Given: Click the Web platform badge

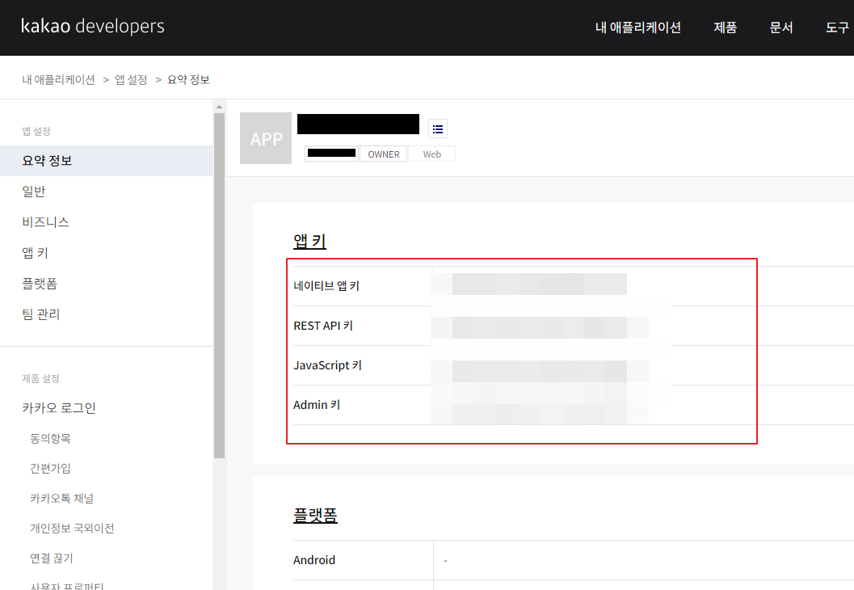Looking at the screenshot, I should (432, 154).
